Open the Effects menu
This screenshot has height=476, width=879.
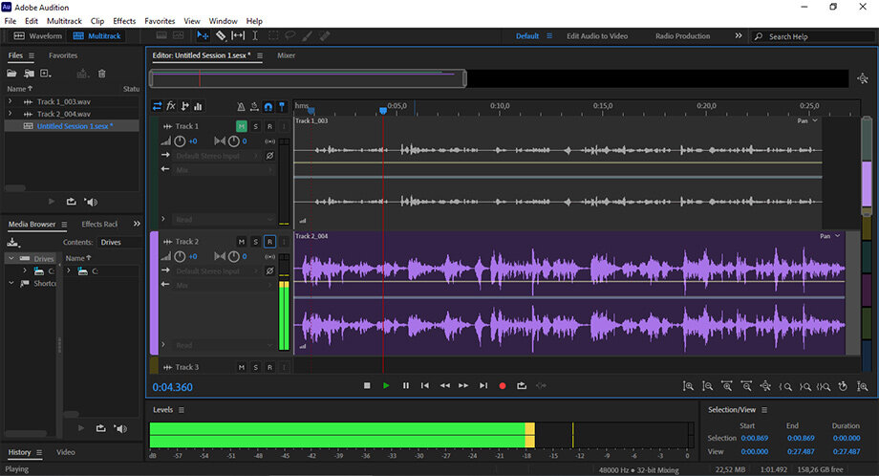[124, 20]
